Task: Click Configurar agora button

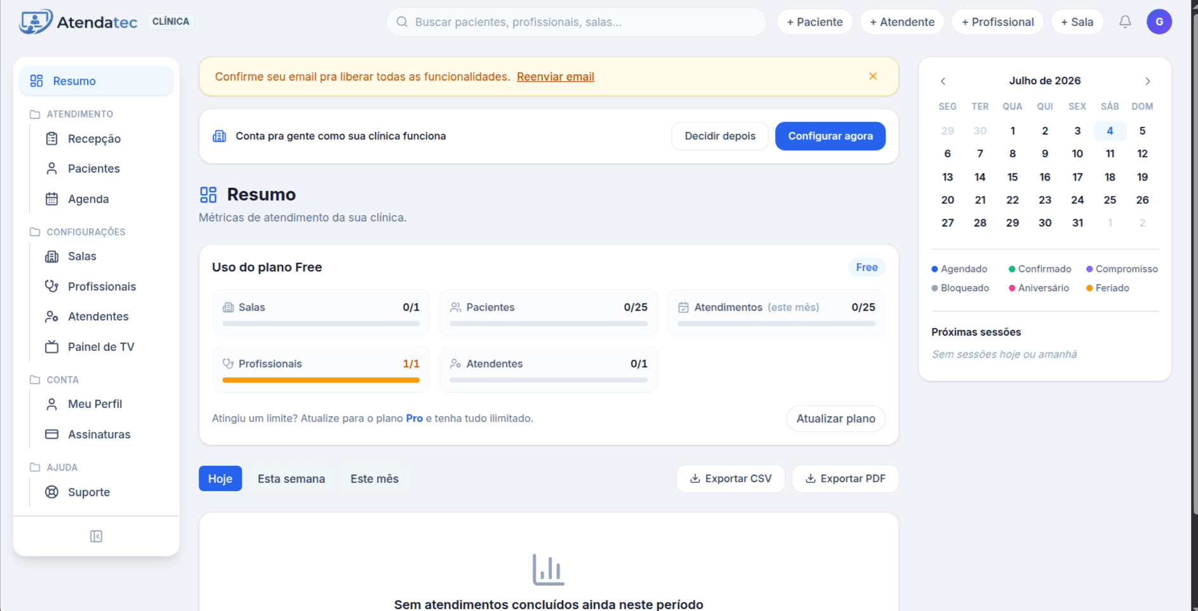Action: pos(830,136)
